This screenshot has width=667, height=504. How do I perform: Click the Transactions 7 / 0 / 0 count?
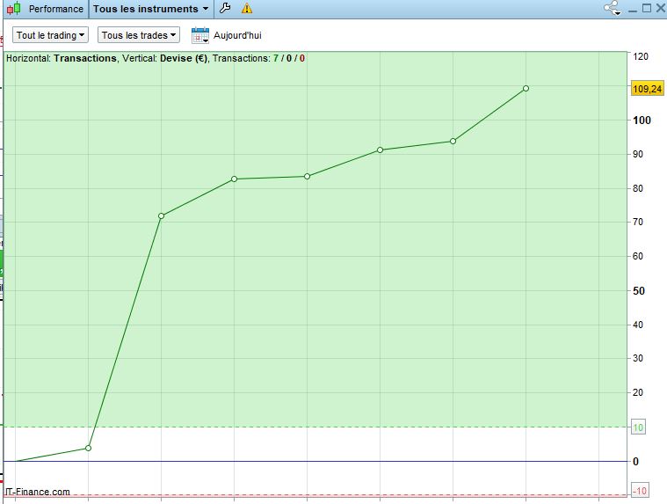pos(258,58)
